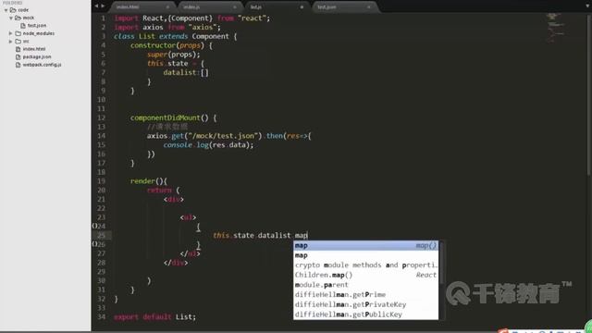Click the return keyword on line 20

[x=159, y=191]
